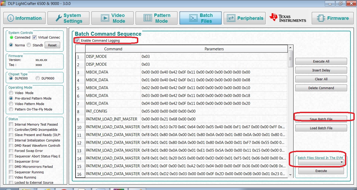This screenshot has width=357, height=190.
Task: Click the command table scrollbar down arrow
Action: [x=290, y=175]
